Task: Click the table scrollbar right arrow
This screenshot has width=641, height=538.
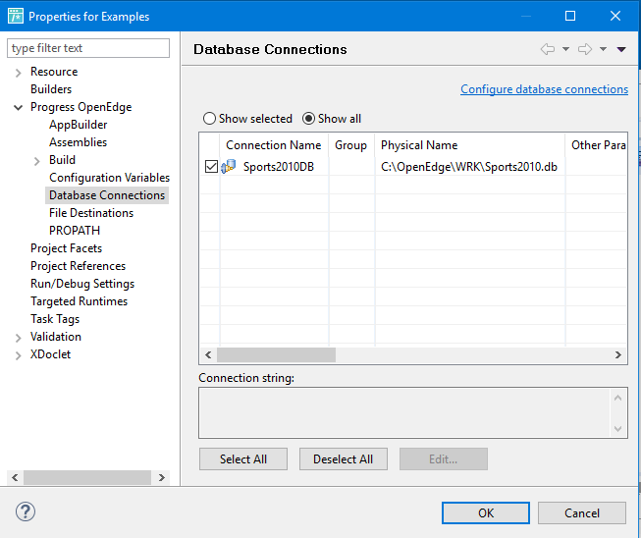Action: coord(618,354)
